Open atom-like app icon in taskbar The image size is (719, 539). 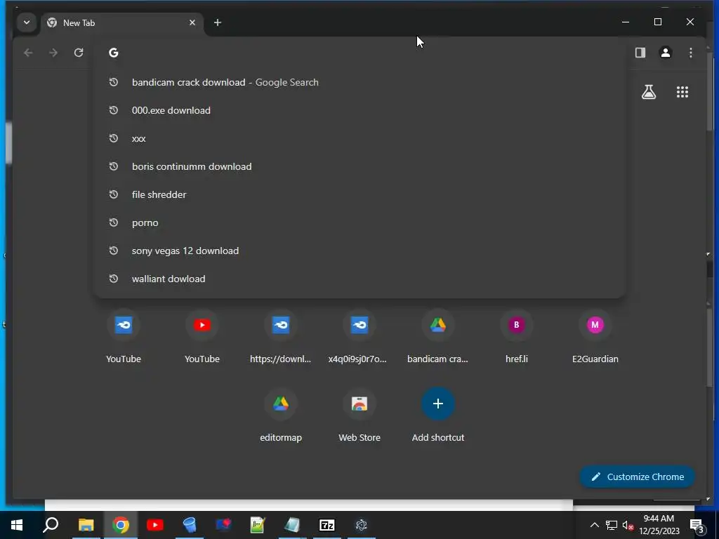coord(362,525)
